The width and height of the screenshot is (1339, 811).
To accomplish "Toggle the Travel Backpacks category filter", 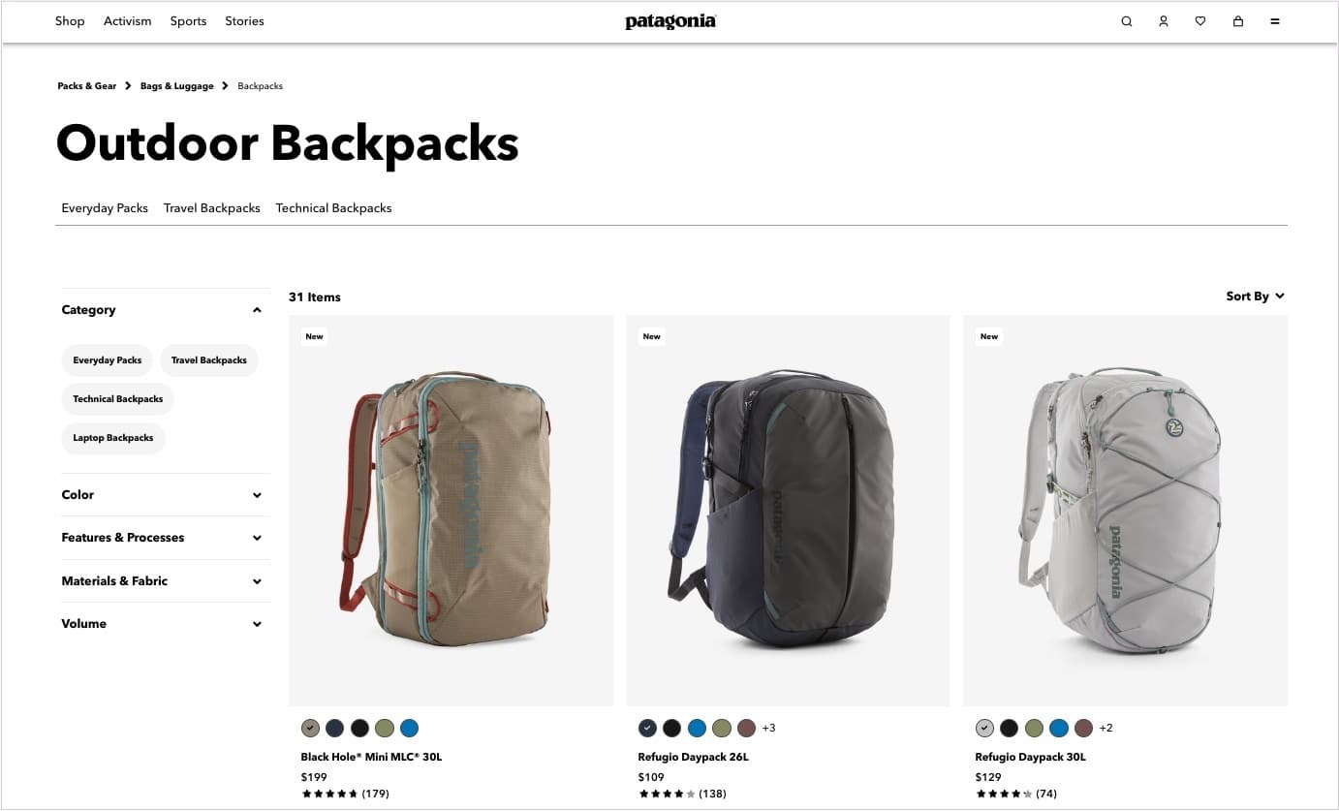I will pos(209,360).
